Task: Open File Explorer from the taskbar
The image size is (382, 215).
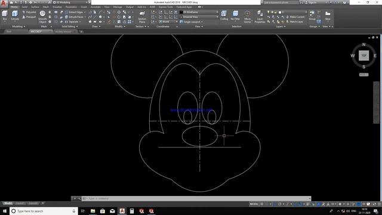Action: coord(93,211)
